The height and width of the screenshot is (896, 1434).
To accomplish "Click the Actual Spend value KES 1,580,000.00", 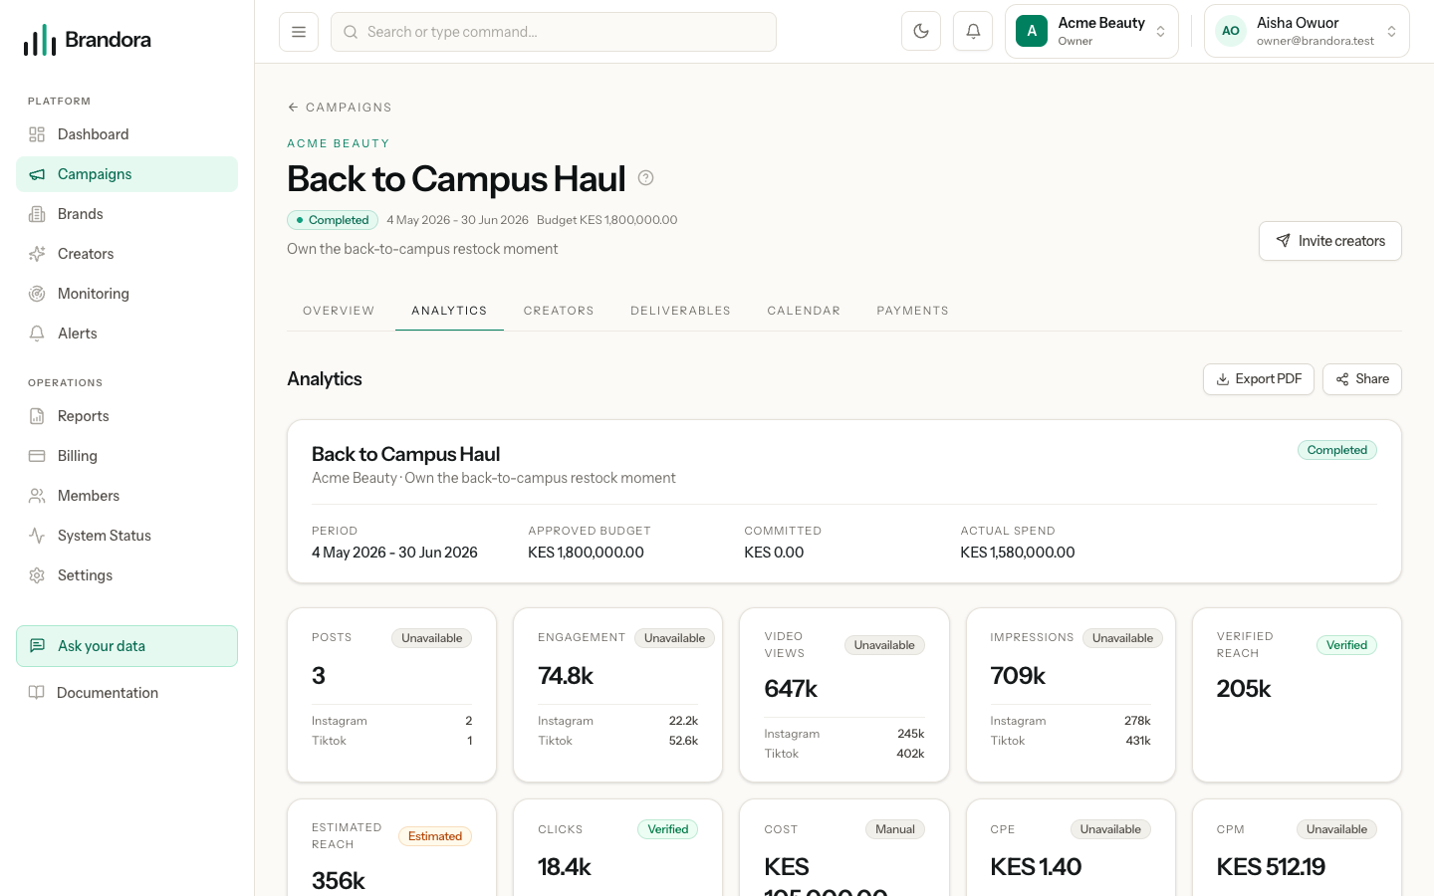I will tap(1018, 553).
